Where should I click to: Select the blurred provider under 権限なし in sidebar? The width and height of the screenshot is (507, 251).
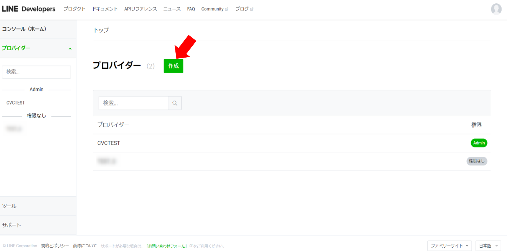(x=14, y=129)
